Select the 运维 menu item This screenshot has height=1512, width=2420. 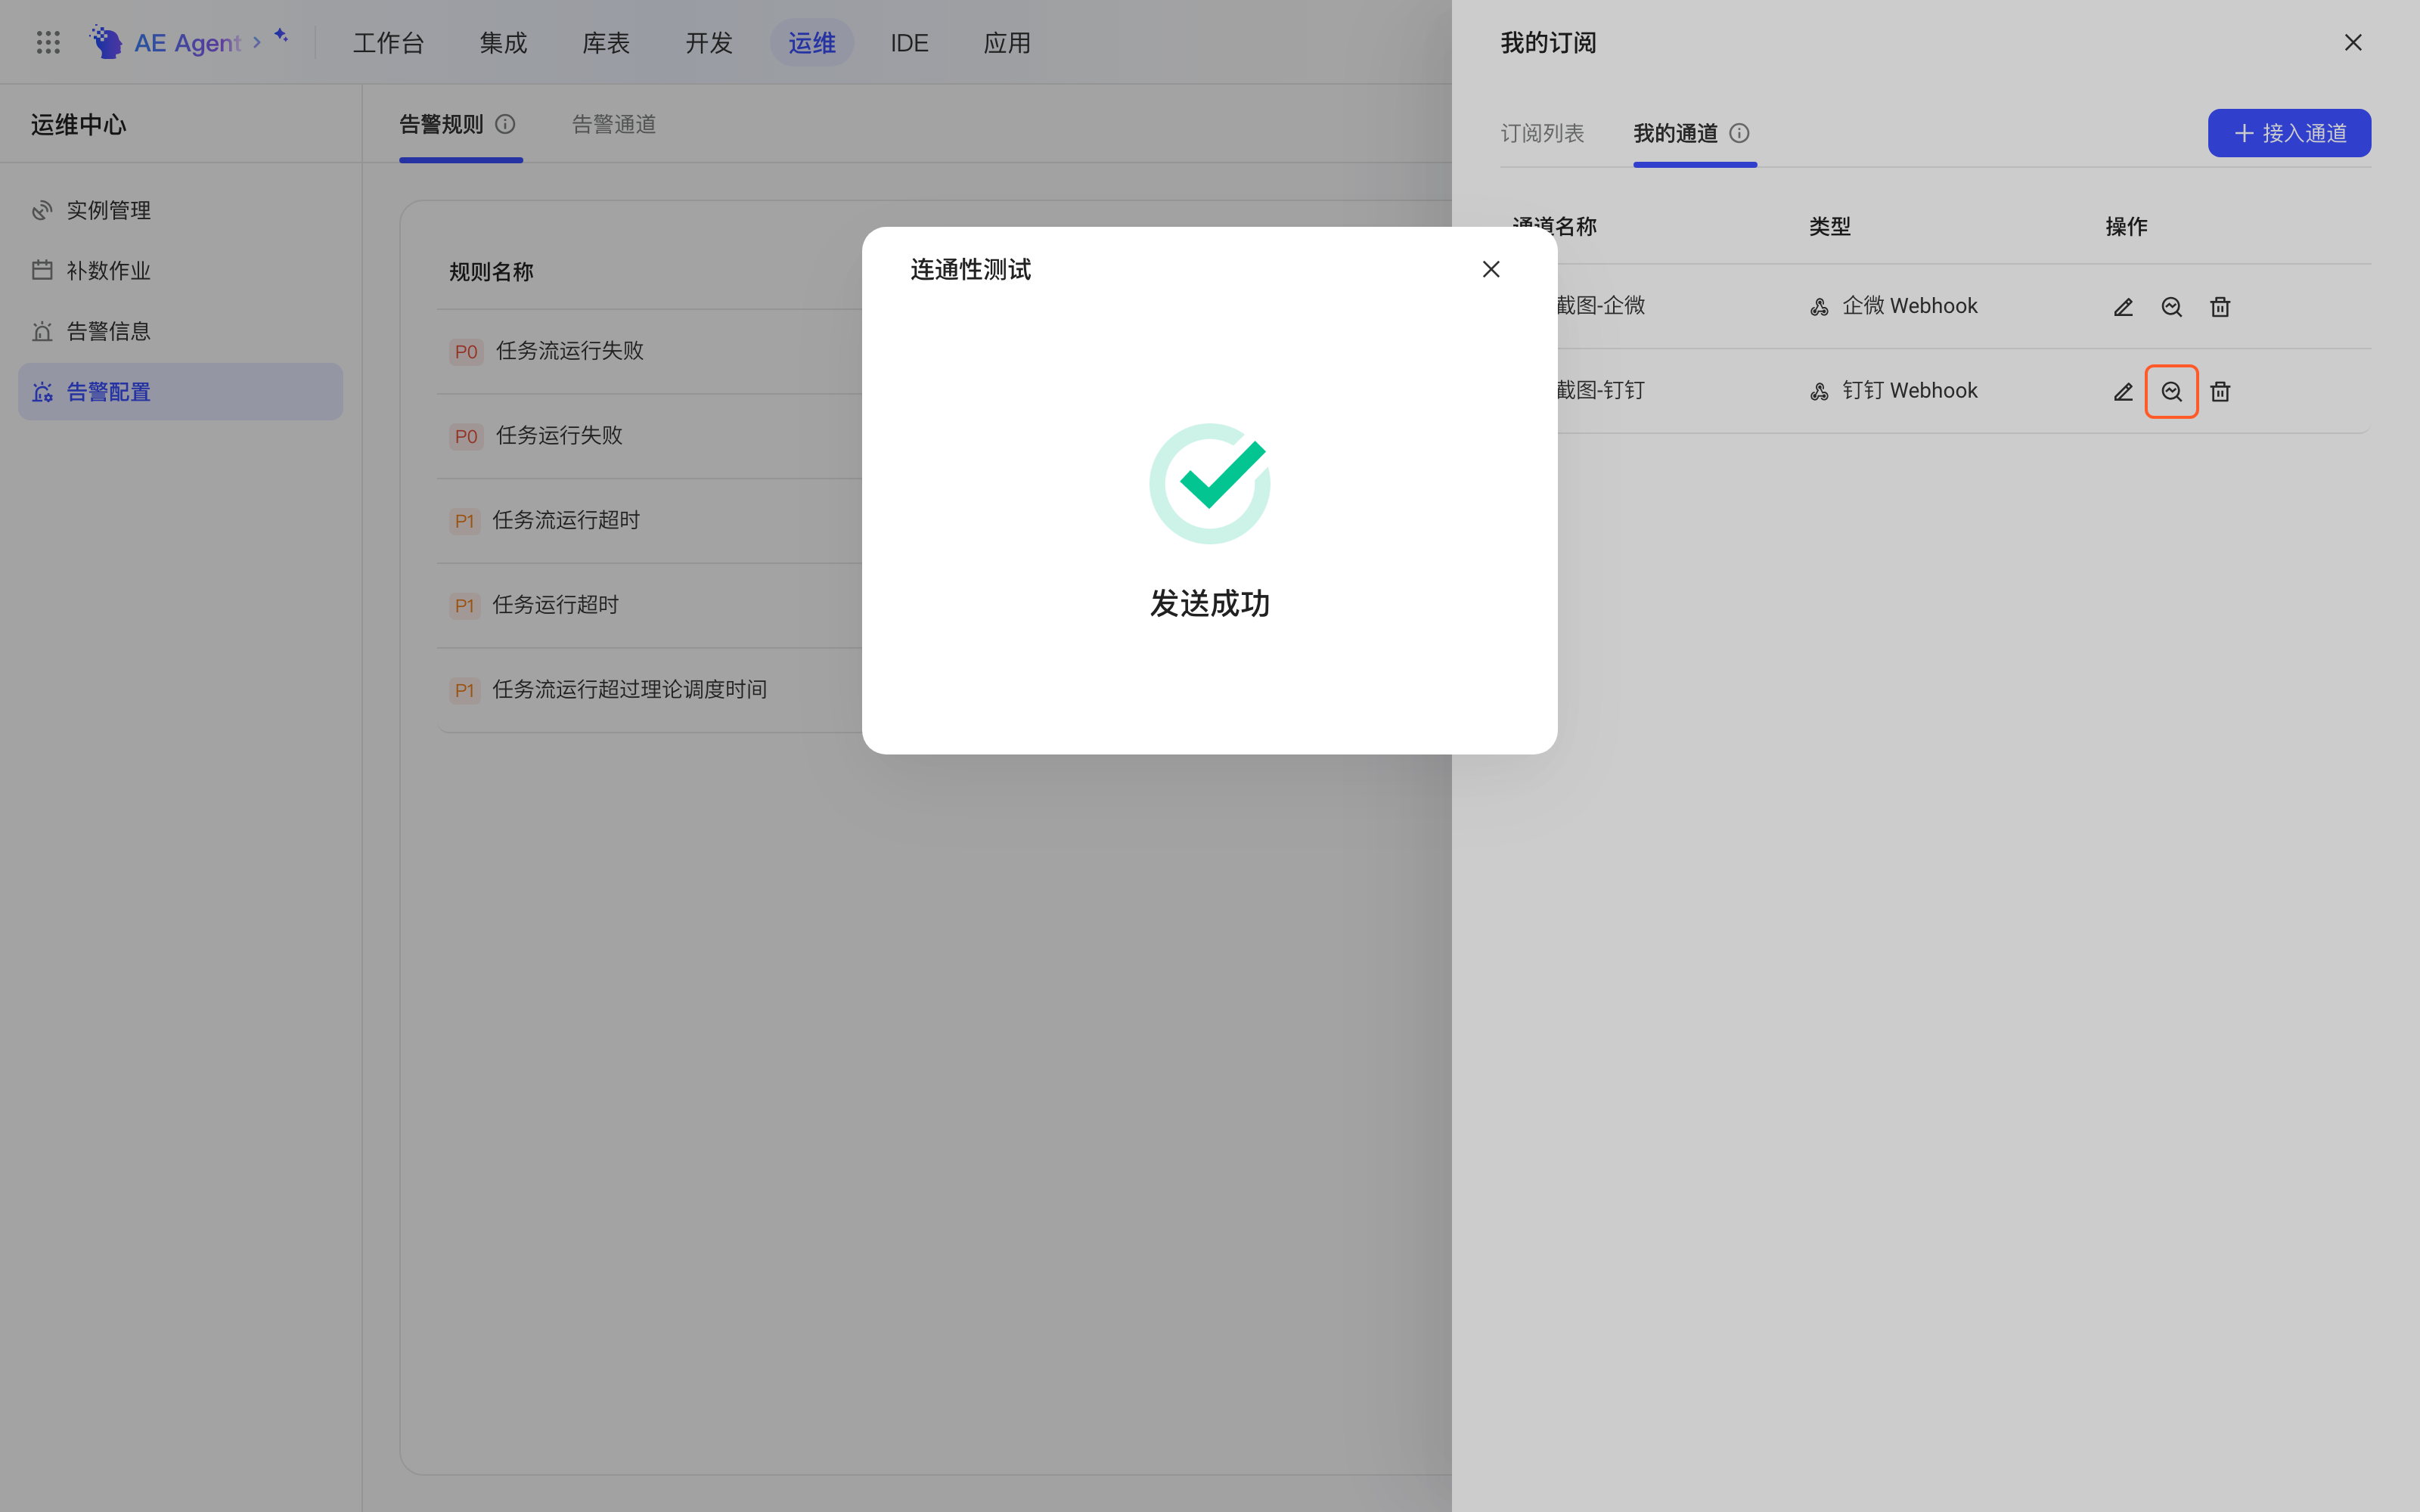812,43
